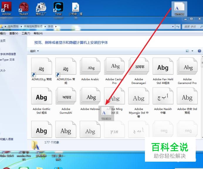
Task: Click the search magnifier icon
Action: coord(201,26)
